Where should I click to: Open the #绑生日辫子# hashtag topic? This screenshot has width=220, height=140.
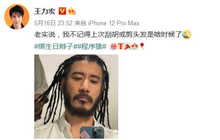click(x=54, y=47)
